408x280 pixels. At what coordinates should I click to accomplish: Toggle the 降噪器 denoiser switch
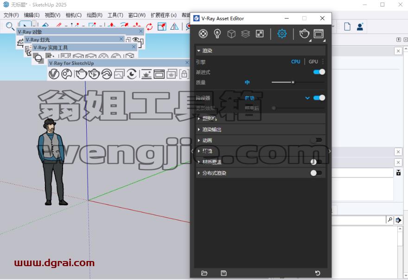(x=319, y=98)
